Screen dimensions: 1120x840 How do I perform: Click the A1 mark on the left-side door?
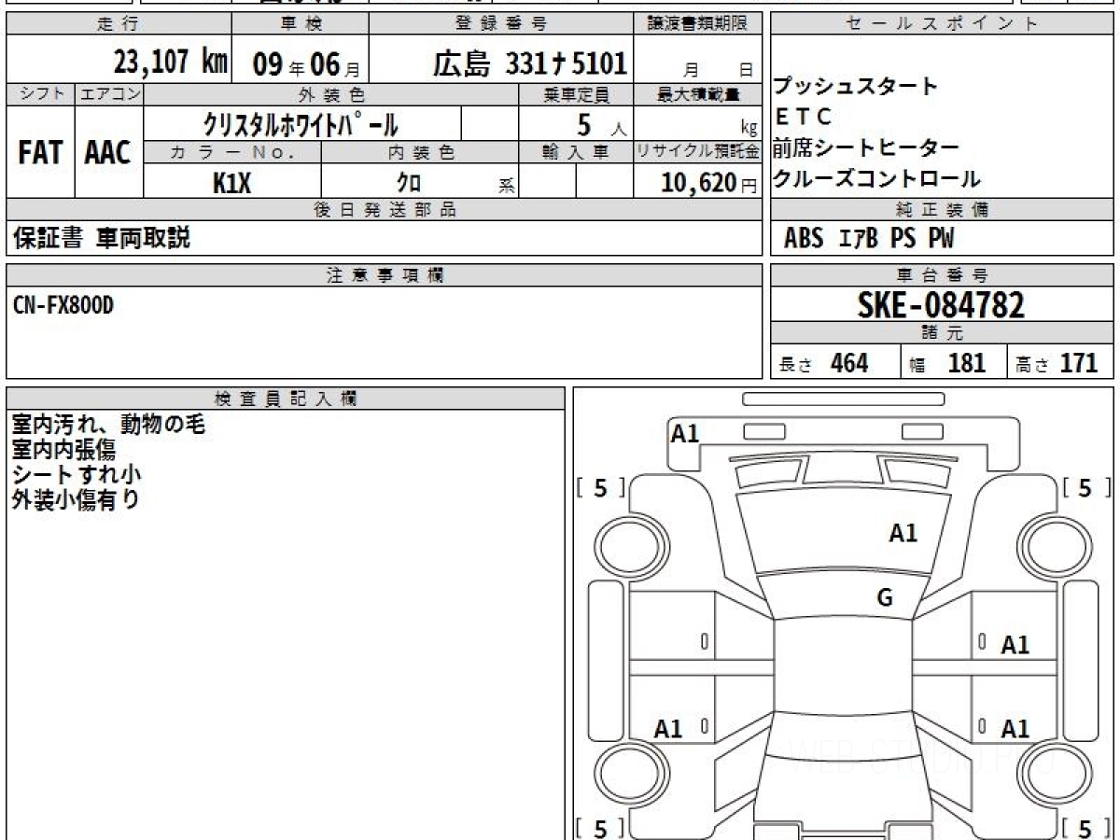(668, 729)
